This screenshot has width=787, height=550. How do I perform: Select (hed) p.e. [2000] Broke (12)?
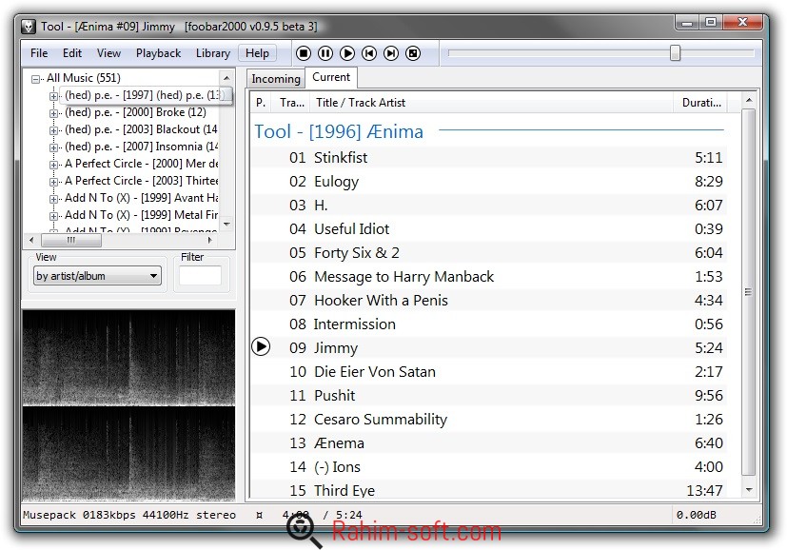pos(135,112)
